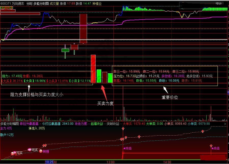Click the 净流入 20万 label
229x164 pixels.
click(36, 128)
